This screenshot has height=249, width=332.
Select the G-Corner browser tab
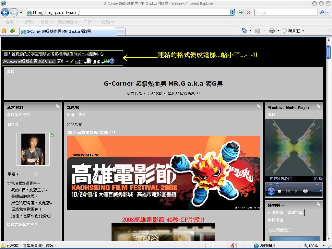[x=68, y=31]
